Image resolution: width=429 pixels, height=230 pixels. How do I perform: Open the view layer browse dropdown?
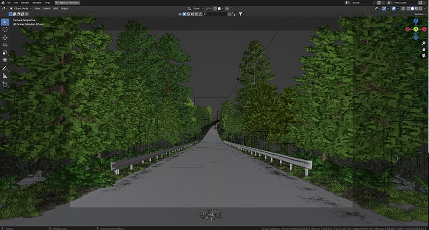[390, 2]
